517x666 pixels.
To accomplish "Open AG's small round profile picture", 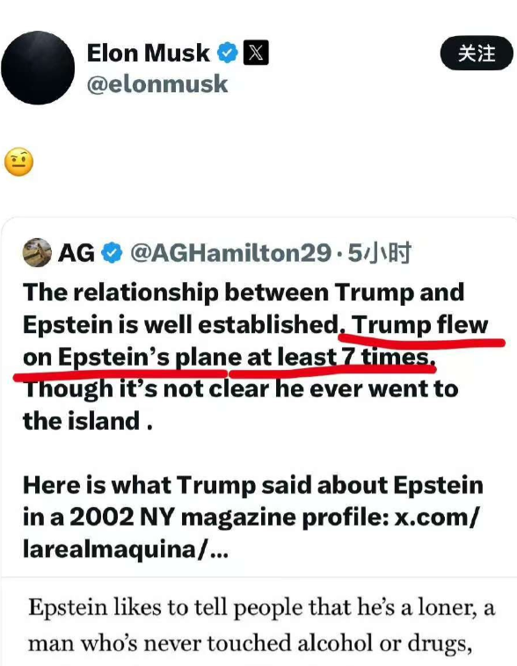I will pyautogui.click(x=37, y=253).
